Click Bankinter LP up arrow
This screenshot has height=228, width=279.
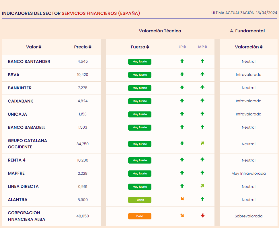pos(182,87)
